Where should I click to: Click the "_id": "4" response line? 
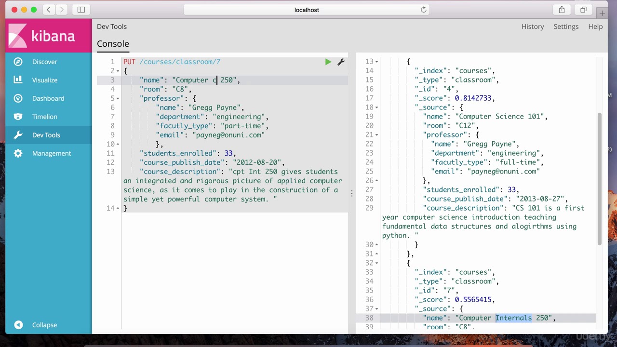436,89
